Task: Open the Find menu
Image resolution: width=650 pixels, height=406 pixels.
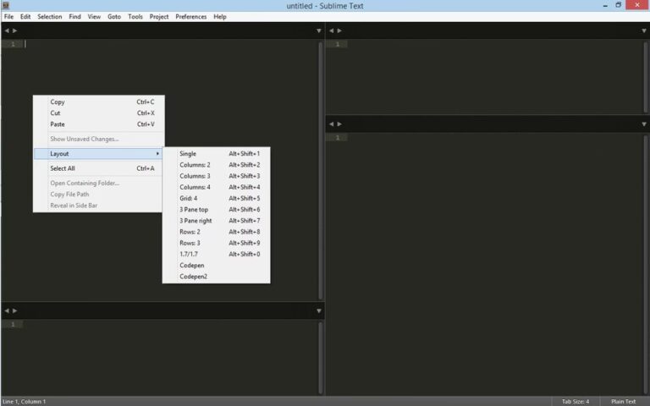Action: coord(74,17)
